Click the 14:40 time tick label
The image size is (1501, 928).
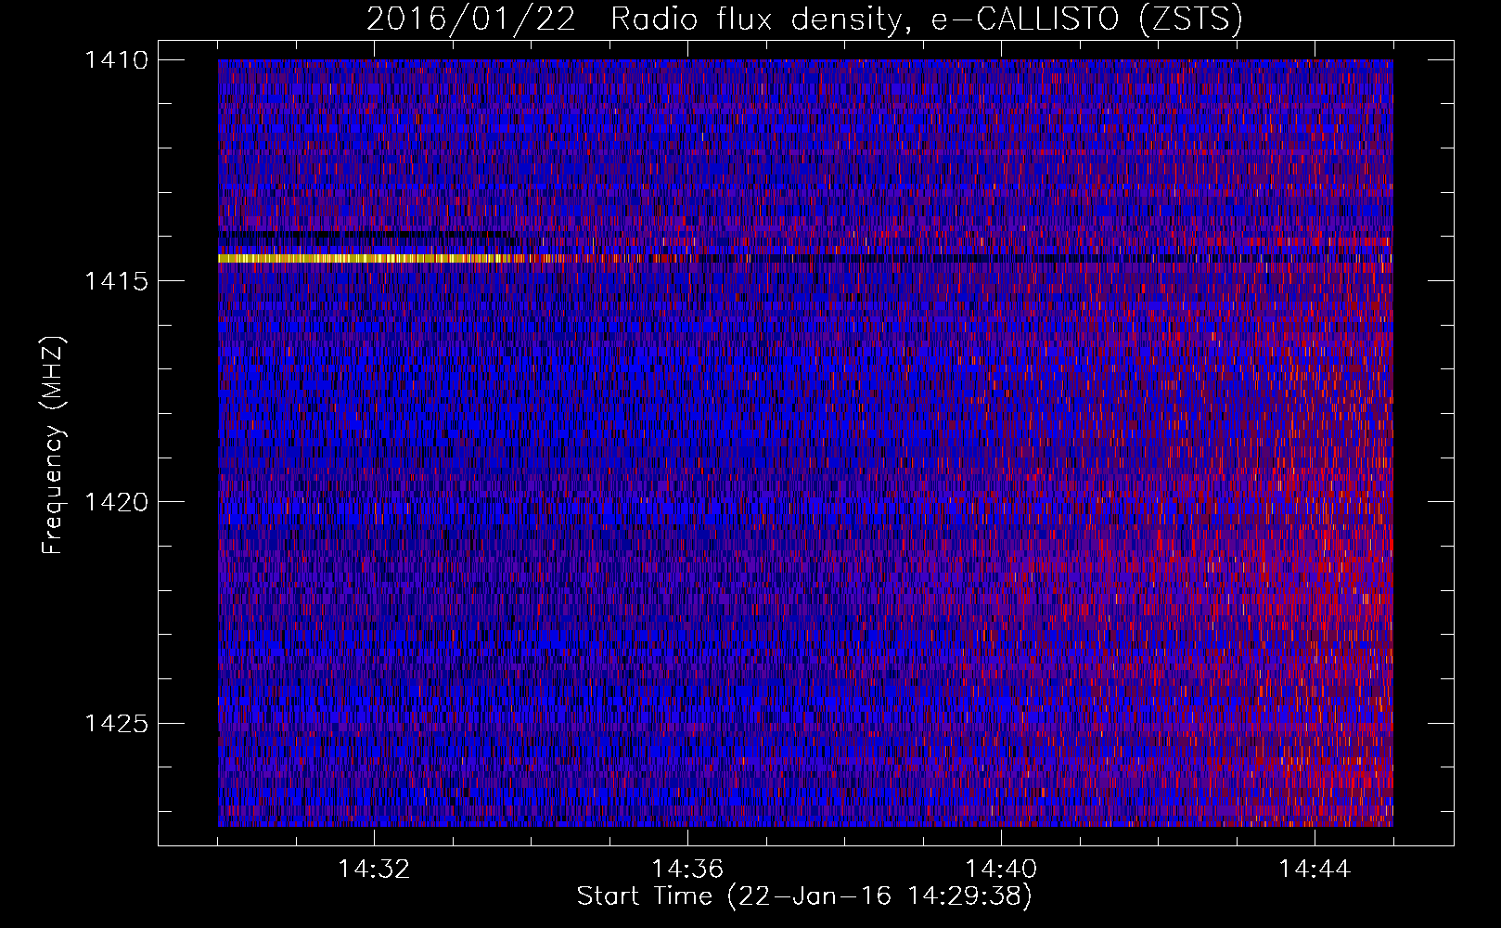(x=1001, y=870)
